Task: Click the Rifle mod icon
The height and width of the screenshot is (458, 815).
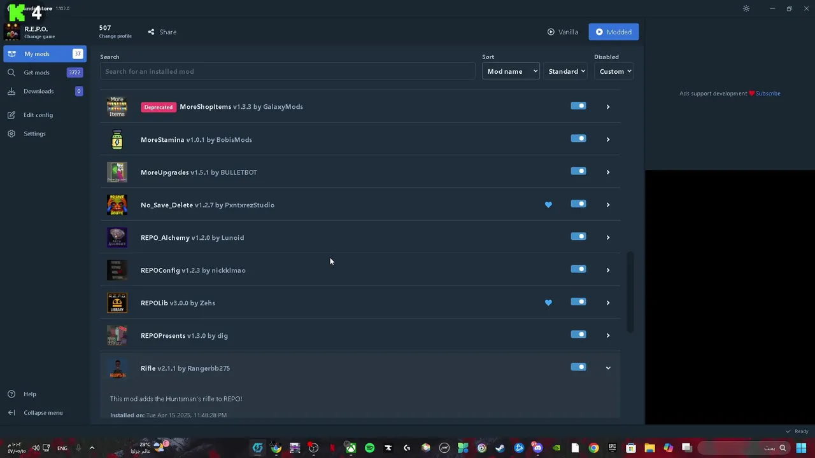Action: 117,368
